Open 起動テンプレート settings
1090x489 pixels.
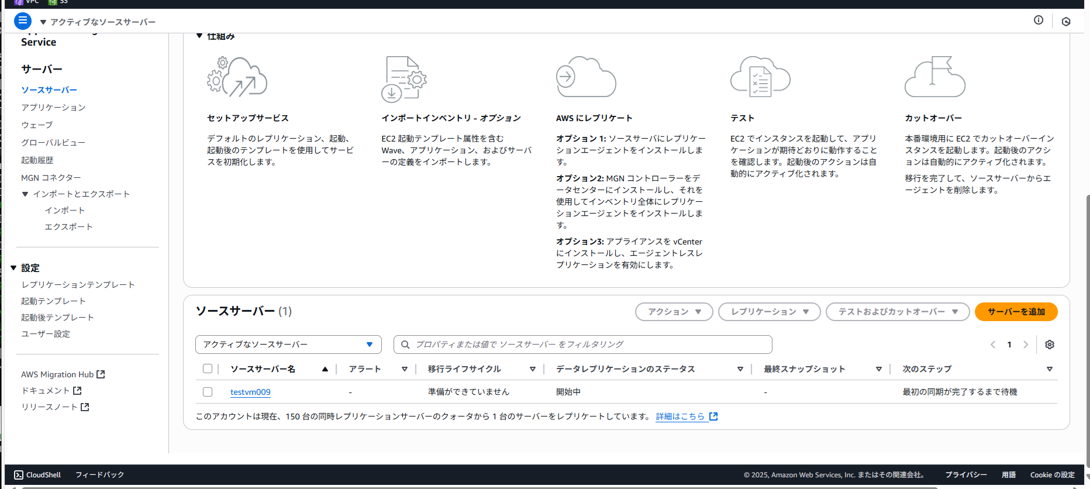[53, 301]
